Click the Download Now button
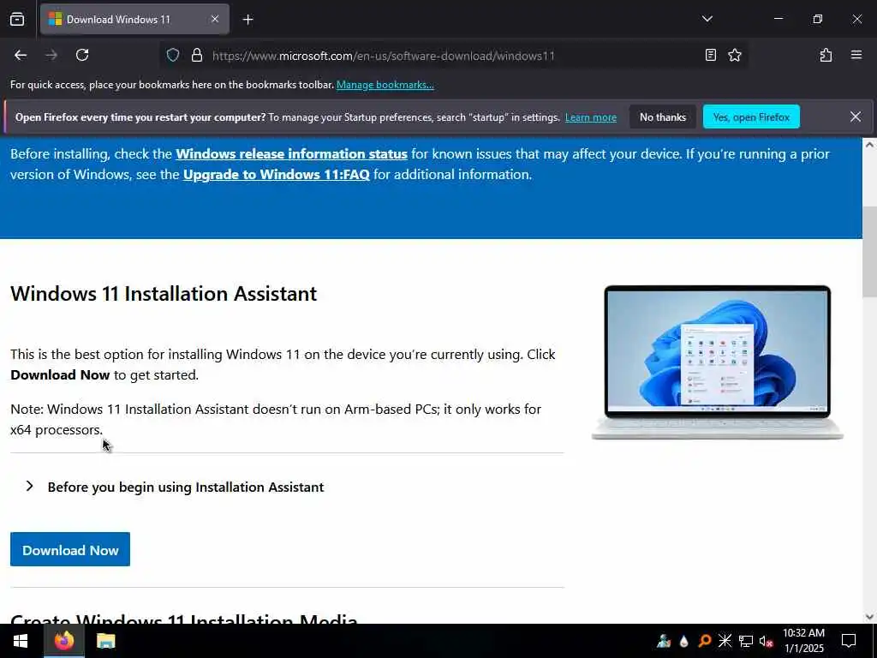877x658 pixels. (x=70, y=549)
